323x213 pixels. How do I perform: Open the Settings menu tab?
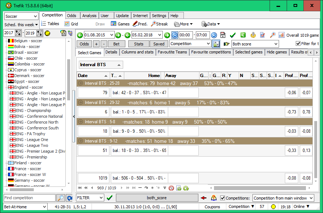(x=159, y=16)
